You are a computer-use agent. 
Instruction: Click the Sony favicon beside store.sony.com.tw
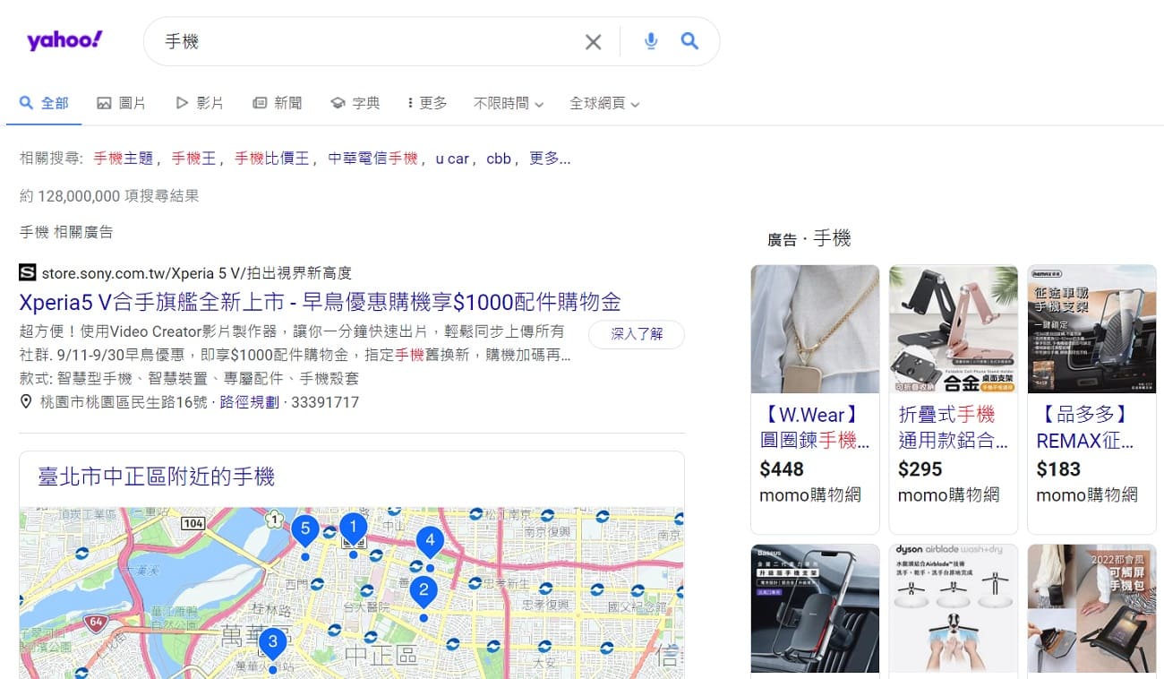pos(28,272)
